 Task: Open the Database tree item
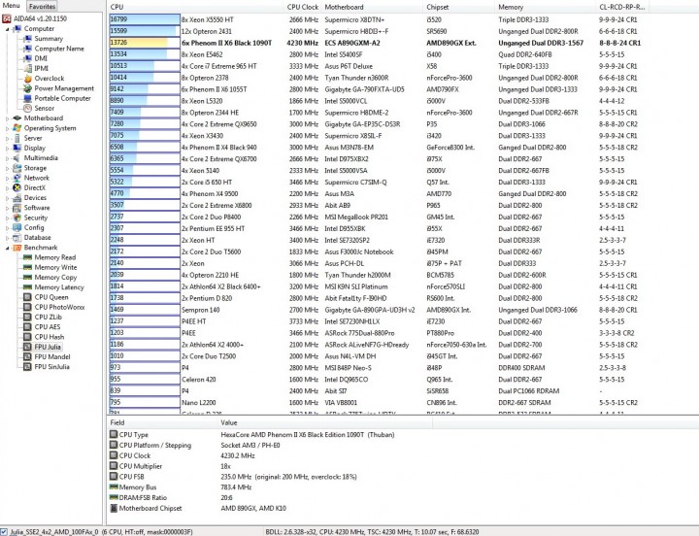(x=38, y=238)
